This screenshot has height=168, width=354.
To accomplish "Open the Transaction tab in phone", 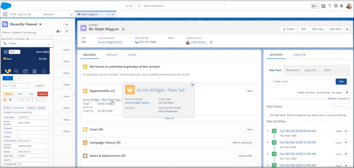I will [x=19, y=108].
